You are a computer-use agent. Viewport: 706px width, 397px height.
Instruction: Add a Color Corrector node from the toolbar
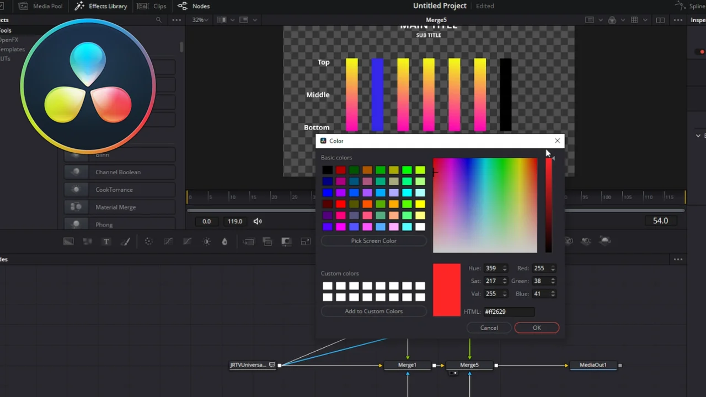pyautogui.click(x=148, y=242)
